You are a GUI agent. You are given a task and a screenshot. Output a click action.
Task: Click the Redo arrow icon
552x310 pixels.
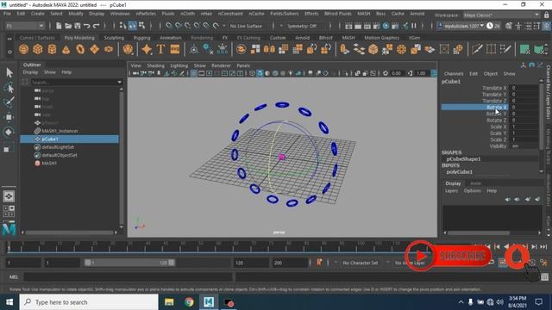tap(96, 26)
